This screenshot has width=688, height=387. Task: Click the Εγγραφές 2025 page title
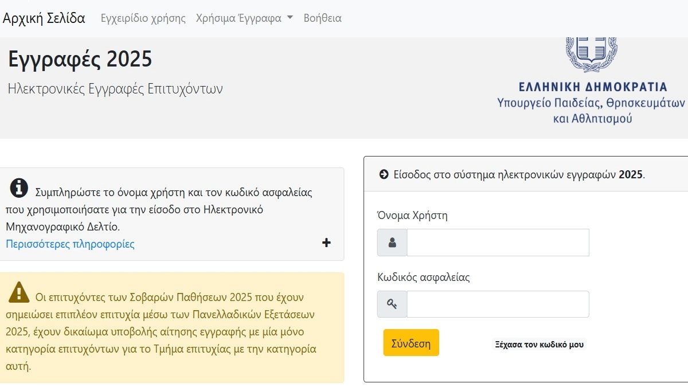coord(80,59)
